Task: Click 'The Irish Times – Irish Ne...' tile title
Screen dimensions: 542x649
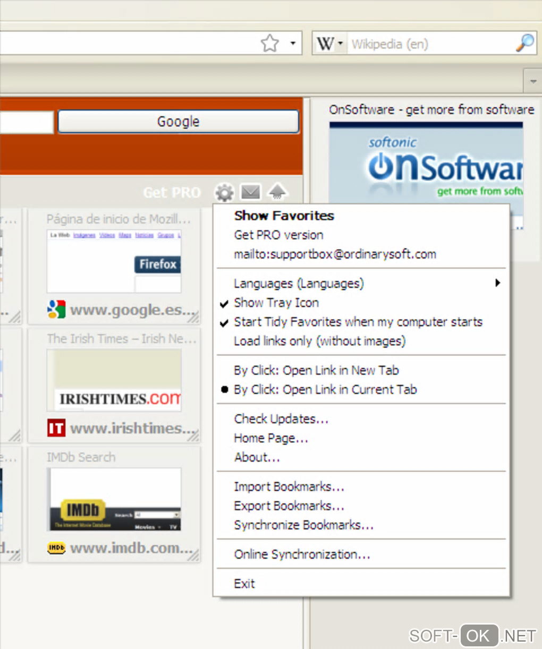Action: coord(122,338)
